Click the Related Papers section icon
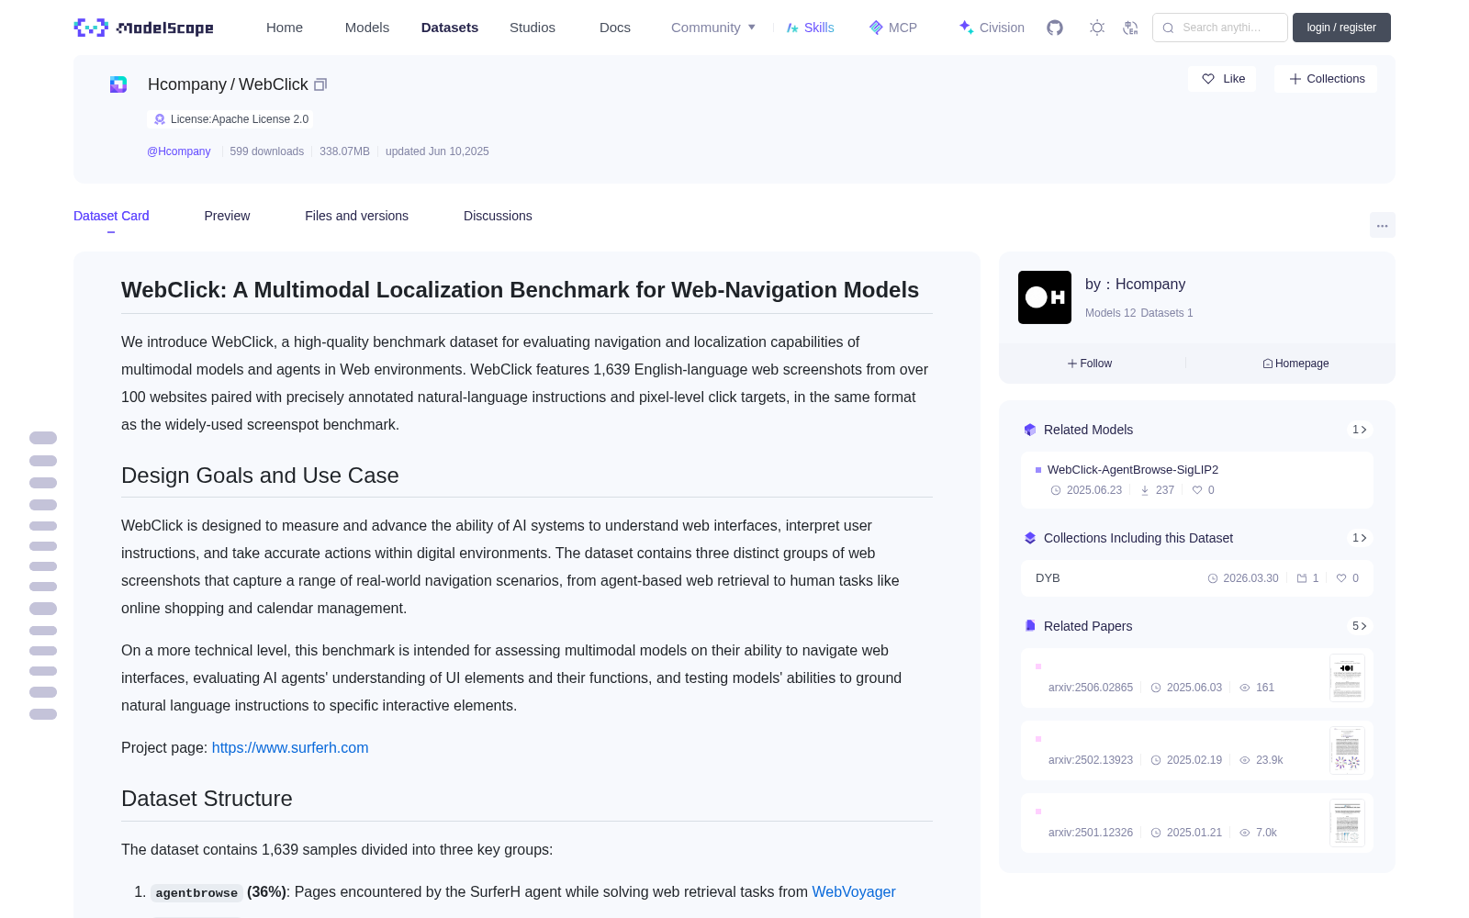 [x=1030, y=626]
